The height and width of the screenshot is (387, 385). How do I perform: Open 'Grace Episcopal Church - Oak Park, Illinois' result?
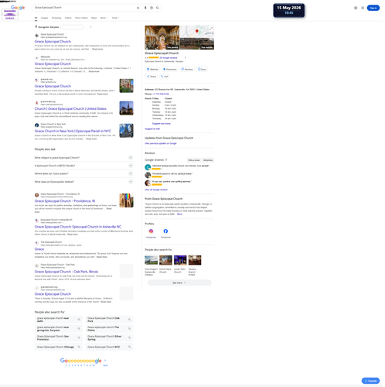click(x=66, y=272)
